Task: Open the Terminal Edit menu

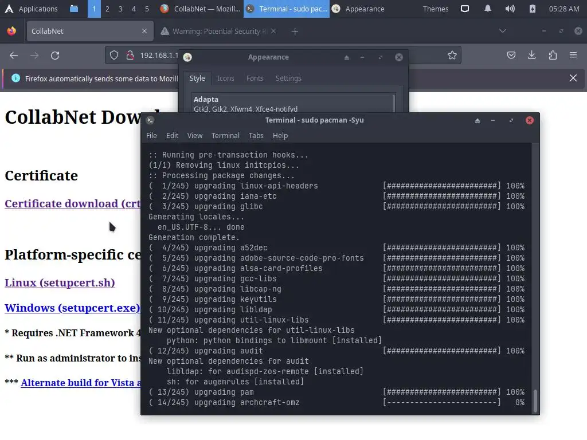Action: pos(172,135)
